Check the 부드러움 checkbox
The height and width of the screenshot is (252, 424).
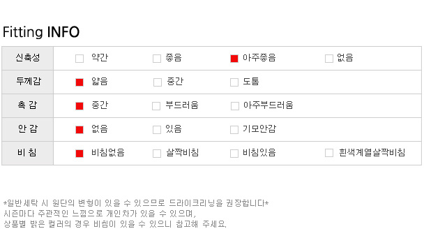(156, 106)
